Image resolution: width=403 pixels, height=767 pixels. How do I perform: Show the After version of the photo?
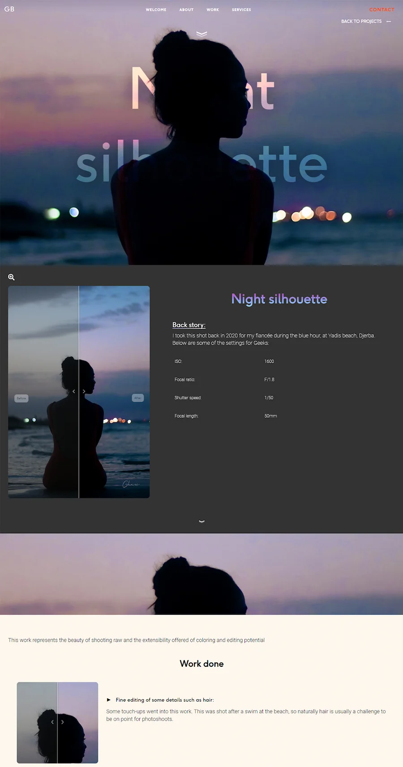click(x=138, y=398)
